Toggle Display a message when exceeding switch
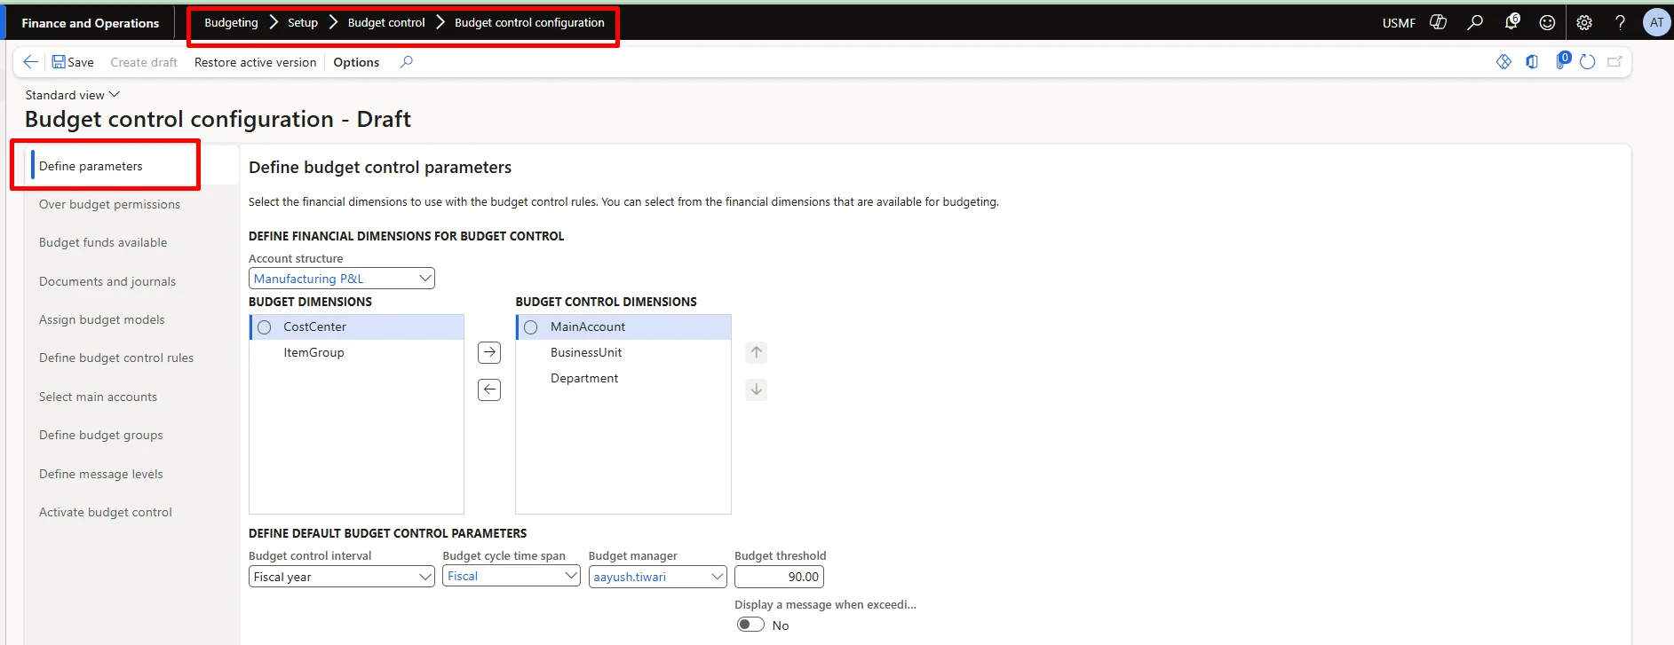Screen dimensions: 1674x645 click(750, 625)
